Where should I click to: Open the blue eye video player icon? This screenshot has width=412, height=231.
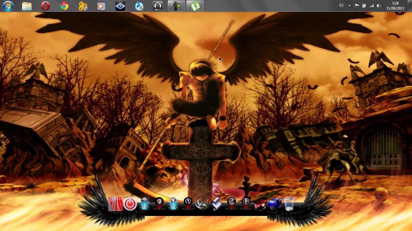(120, 6)
